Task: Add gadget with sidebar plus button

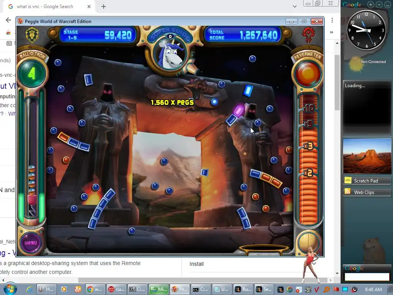Action: coord(370,5)
